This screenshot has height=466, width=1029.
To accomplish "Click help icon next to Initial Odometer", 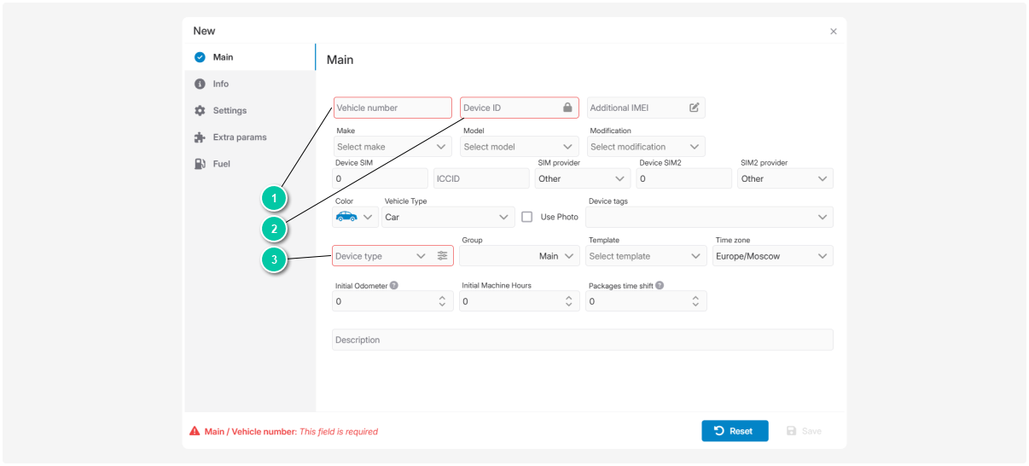I will click(394, 285).
